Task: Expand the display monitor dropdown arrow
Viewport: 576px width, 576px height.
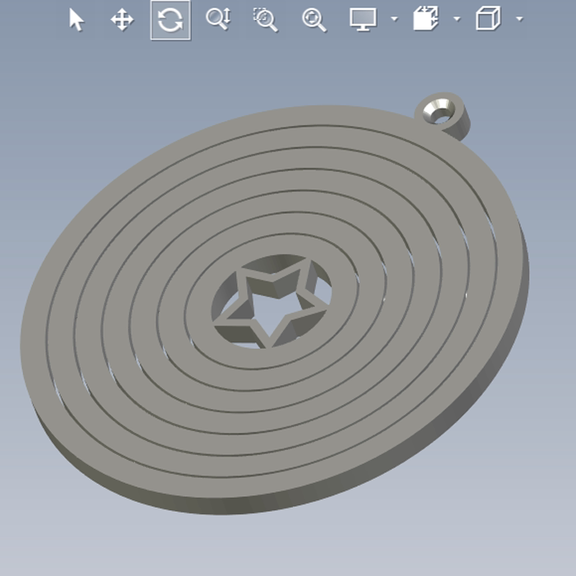Action: (x=394, y=18)
